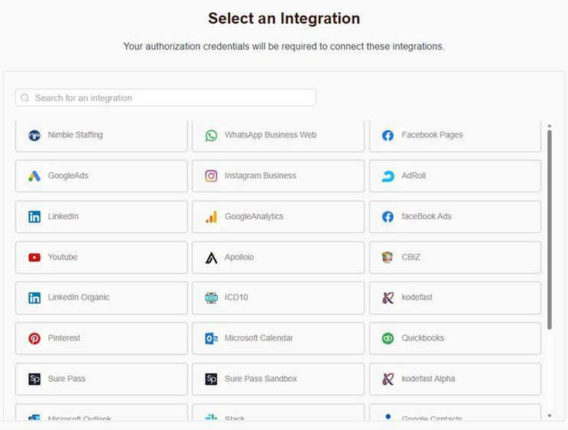568x430 pixels.
Task: Click the scroll down arrow of the list
Action: click(x=549, y=415)
